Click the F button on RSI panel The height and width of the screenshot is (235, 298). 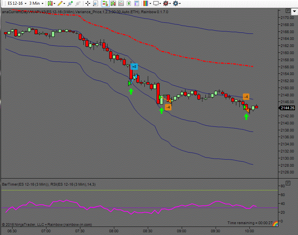tap(288, 183)
